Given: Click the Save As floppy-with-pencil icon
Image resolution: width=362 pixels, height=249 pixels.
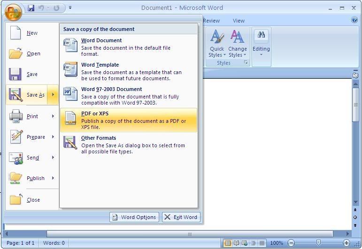Looking at the screenshot, I should pyautogui.click(x=15, y=95).
